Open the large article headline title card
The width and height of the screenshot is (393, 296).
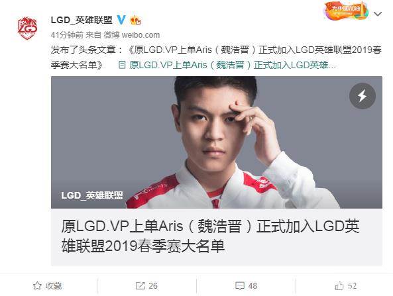pyautogui.click(x=217, y=237)
